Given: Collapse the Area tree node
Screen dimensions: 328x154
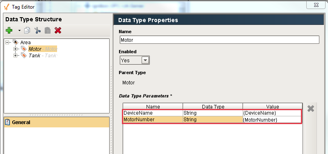Looking at the screenshot, I should [8, 42].
